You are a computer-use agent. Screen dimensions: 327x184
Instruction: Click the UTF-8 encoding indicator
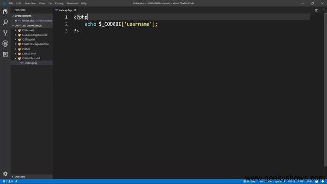click(291, 182)
